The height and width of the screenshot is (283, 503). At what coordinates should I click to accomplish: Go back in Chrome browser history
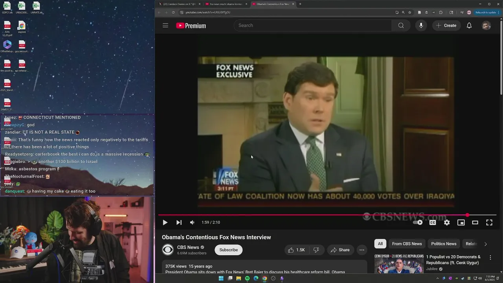tap(159, 12)
